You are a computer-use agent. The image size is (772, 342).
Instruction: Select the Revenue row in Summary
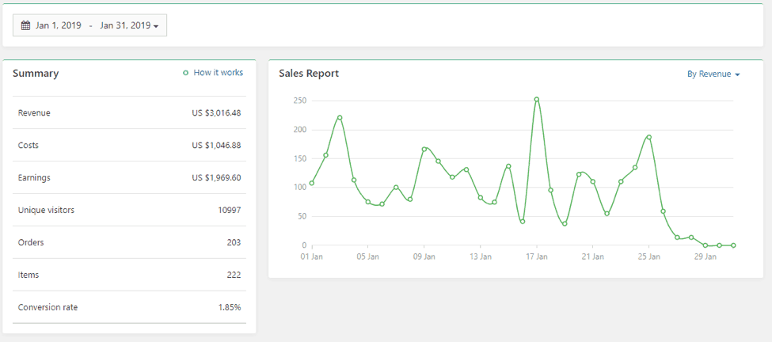click(x=129, y=113)
